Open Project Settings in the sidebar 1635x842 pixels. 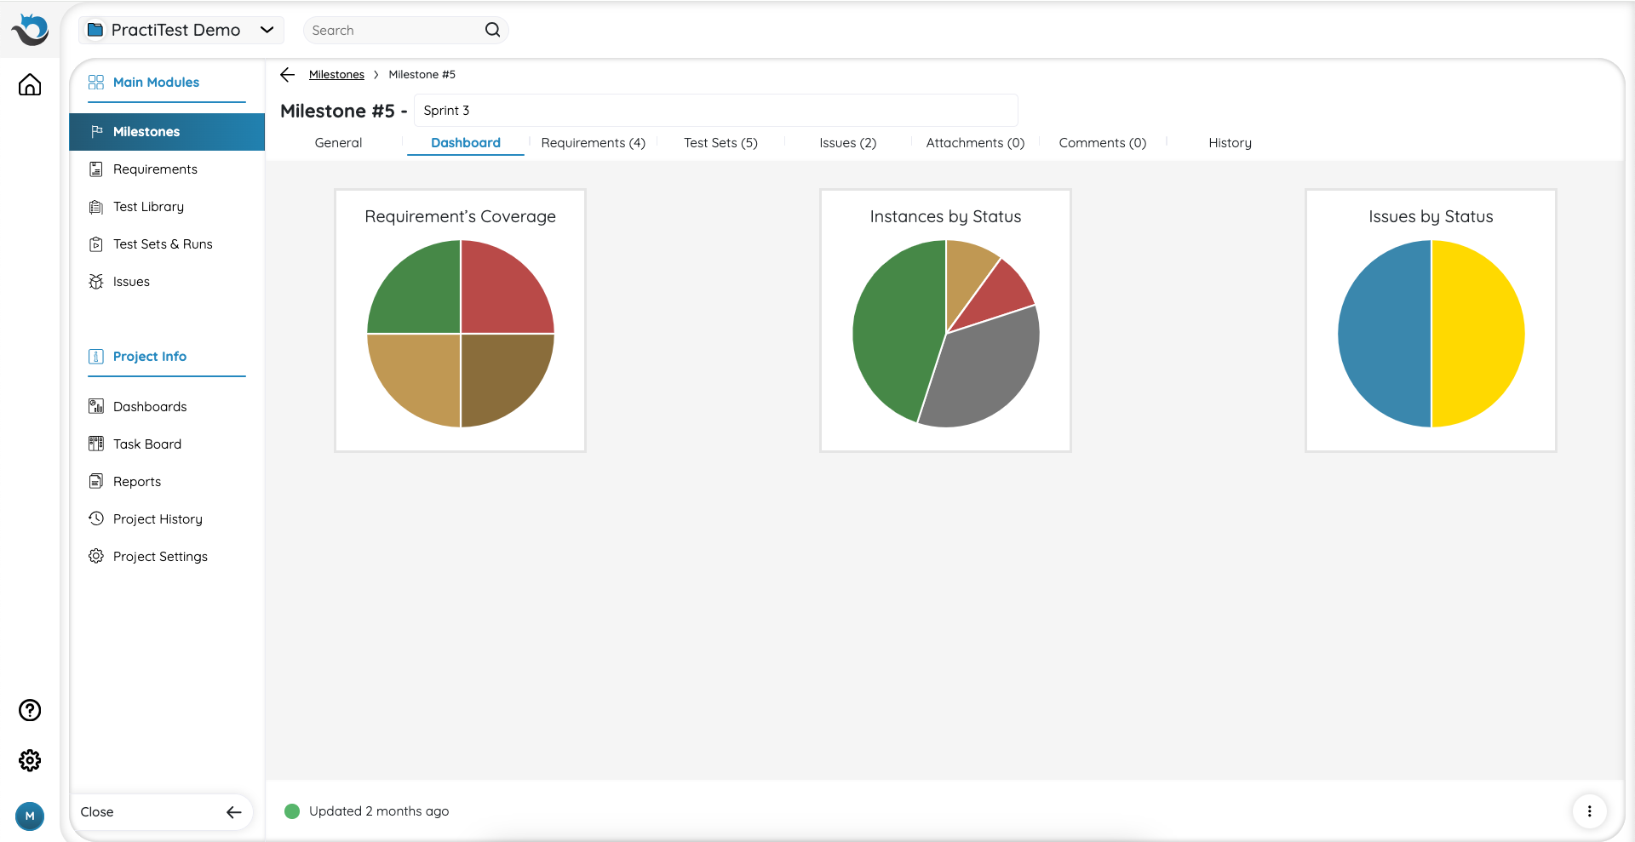160,557
